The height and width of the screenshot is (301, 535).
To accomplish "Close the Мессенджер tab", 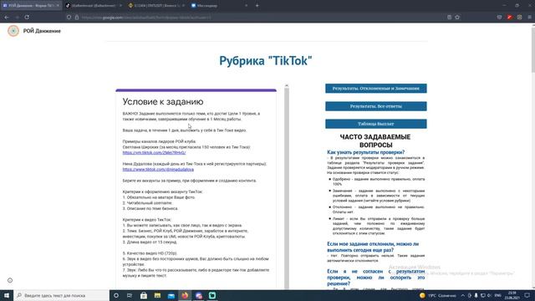I will [x=246, y=6].
